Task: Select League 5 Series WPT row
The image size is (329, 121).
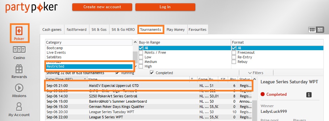Action: tap(149, 117)
